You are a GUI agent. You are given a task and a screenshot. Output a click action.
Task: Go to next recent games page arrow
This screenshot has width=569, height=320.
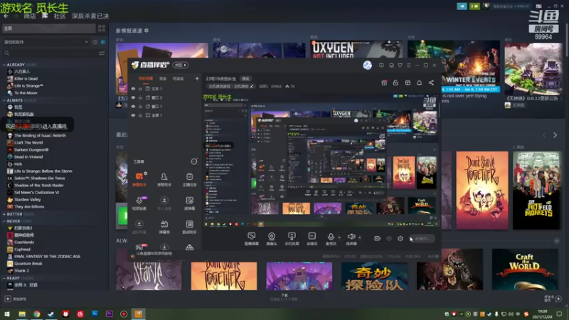point(555,135)
